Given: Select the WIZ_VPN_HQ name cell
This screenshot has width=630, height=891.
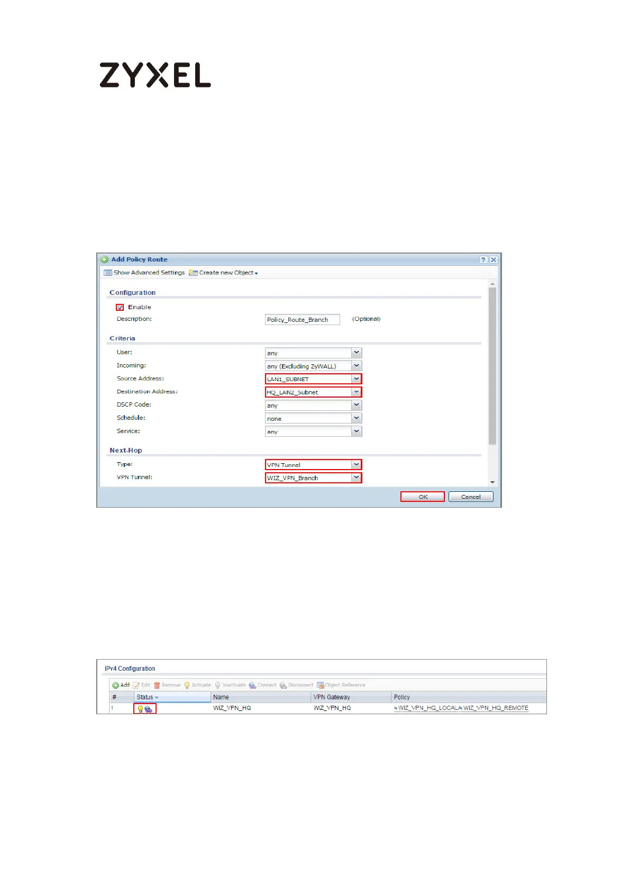Looking at the screenshot, I should (x=232, y=708).
